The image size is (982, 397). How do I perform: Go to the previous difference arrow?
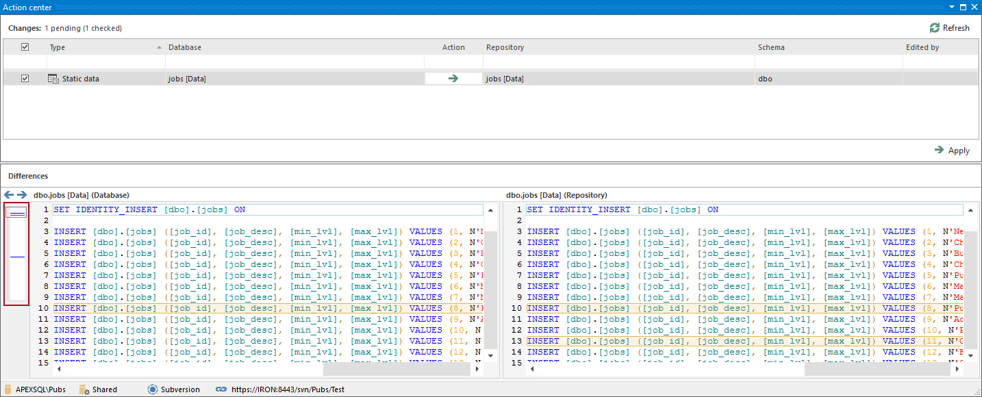tap(9, 195)
